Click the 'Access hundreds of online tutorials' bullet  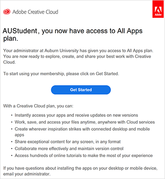[84, 155]
